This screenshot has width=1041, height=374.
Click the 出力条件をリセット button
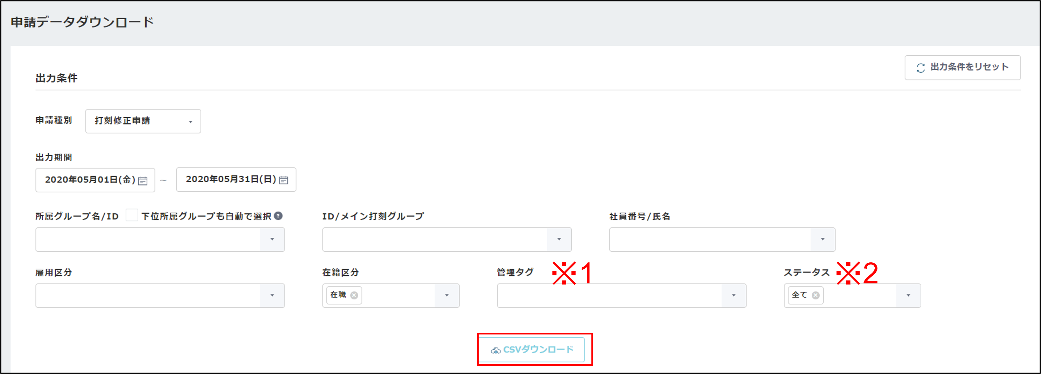pyautogui.click(x=962, y=68)
